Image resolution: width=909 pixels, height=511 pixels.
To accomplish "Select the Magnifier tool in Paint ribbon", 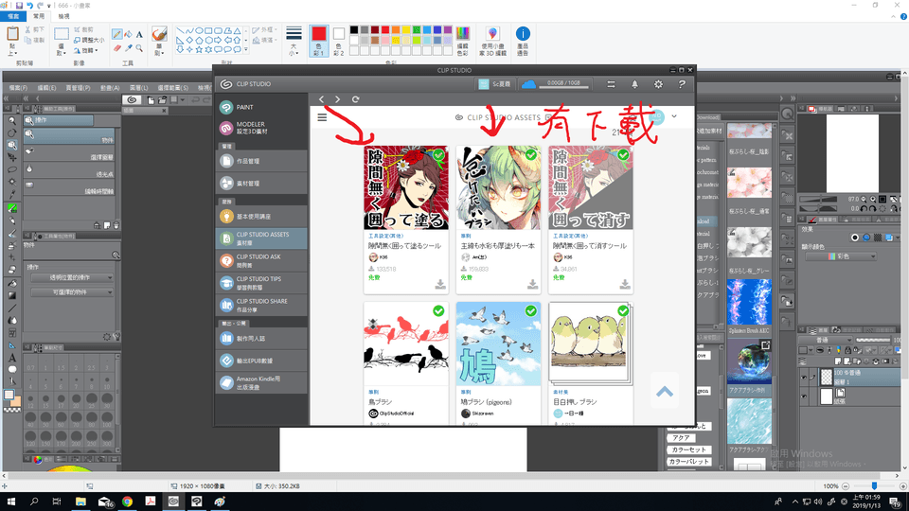I will [x=139, y=48].
